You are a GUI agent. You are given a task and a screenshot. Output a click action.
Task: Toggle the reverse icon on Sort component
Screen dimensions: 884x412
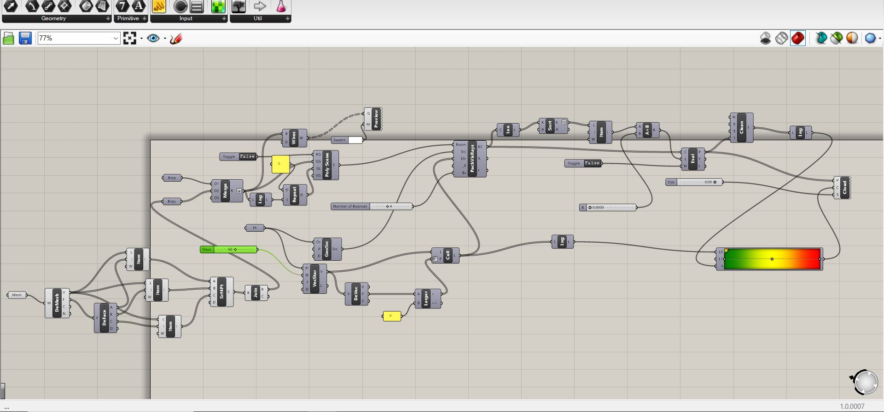coord(564,122)
